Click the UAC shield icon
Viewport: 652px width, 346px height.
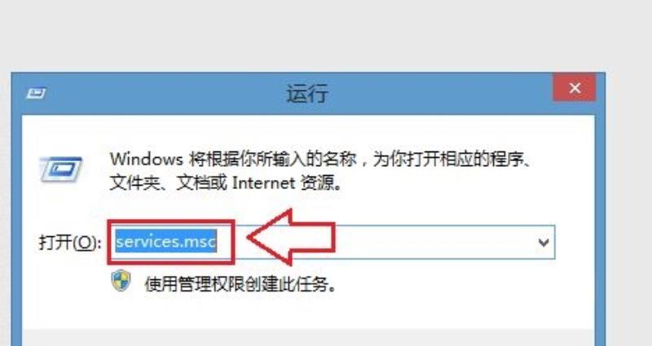[x=121, y=281]
